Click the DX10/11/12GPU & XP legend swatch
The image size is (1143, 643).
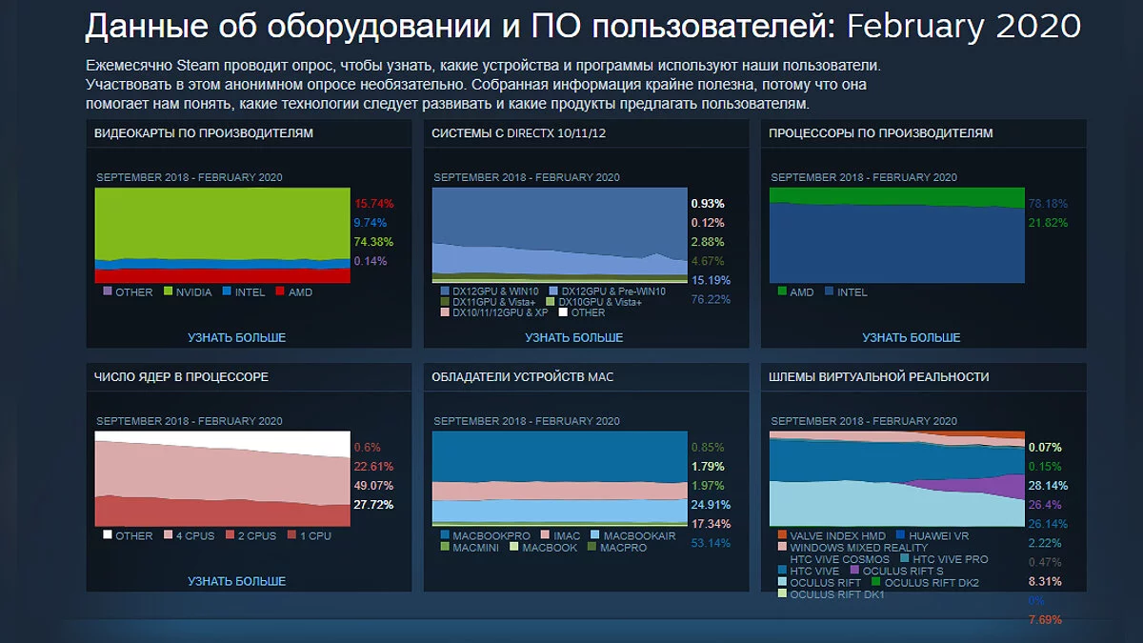click(x=444, y=311)
